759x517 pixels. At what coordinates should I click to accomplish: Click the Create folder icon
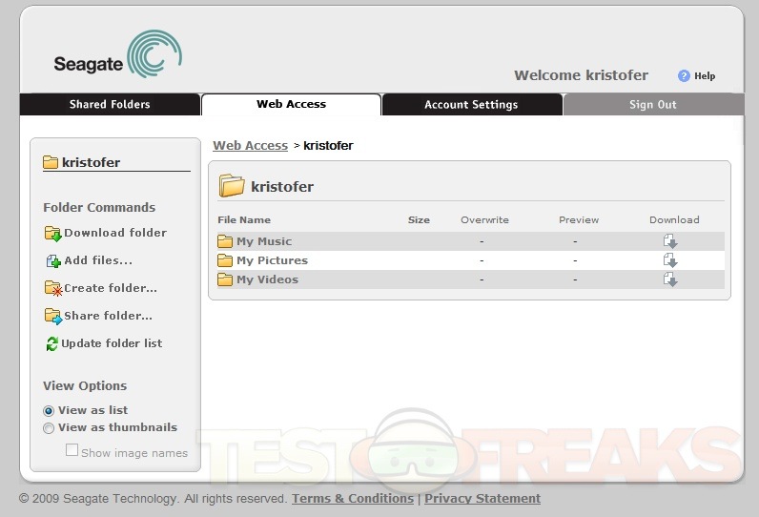pos(52,289)
